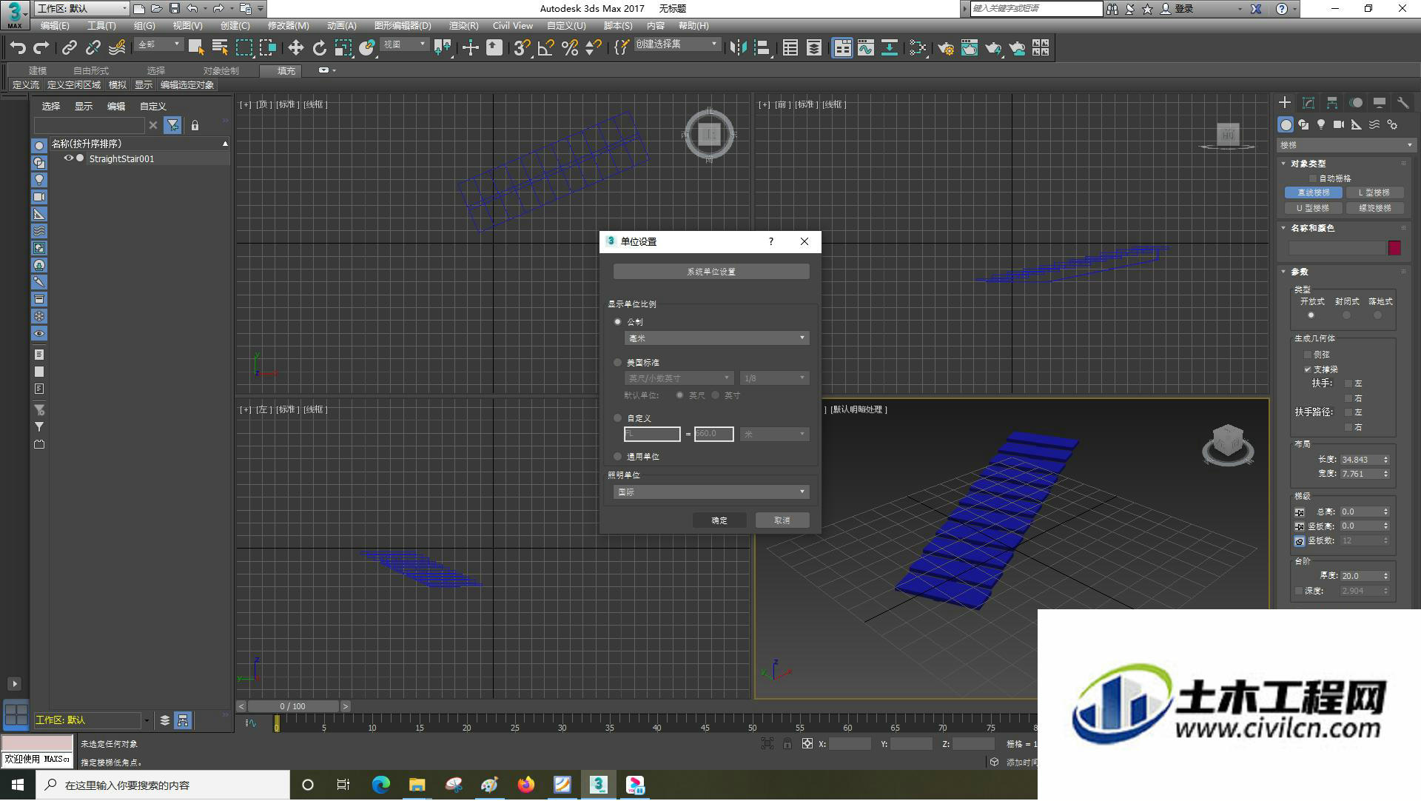This screenshot has height=801, width=1421.
Task: Choose the U 型楼梯 stair type
Action: pos(1313,208)
